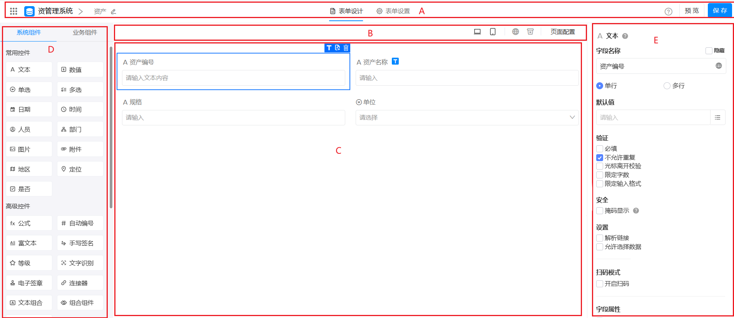Expand the 单位 dropdown on canvas
Image resolution: width=734 pixels, height=318 pixels.
[466, 118]
